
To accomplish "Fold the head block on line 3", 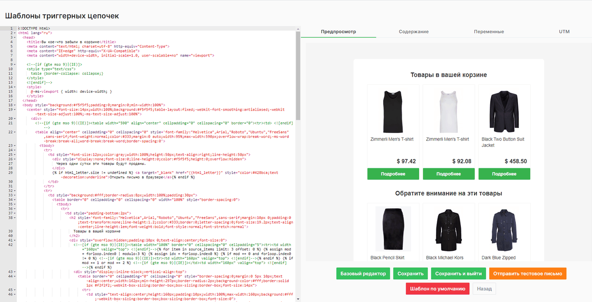I will pyautogui.click(x=15, y=37).
